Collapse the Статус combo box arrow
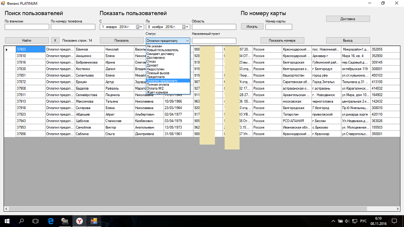The height and width of the screenshot is (227, 404). [187, 41]
